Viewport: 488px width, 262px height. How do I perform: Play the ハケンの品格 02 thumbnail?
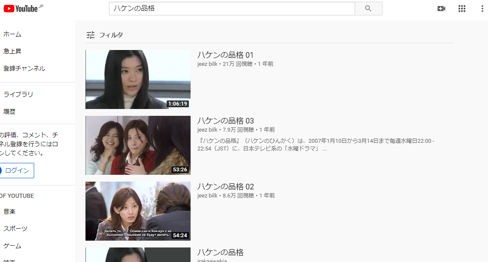tap(138, 211)
